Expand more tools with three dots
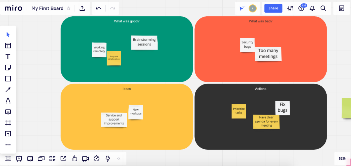This screenshot has width=351, height=166. (x=8, y=145)
